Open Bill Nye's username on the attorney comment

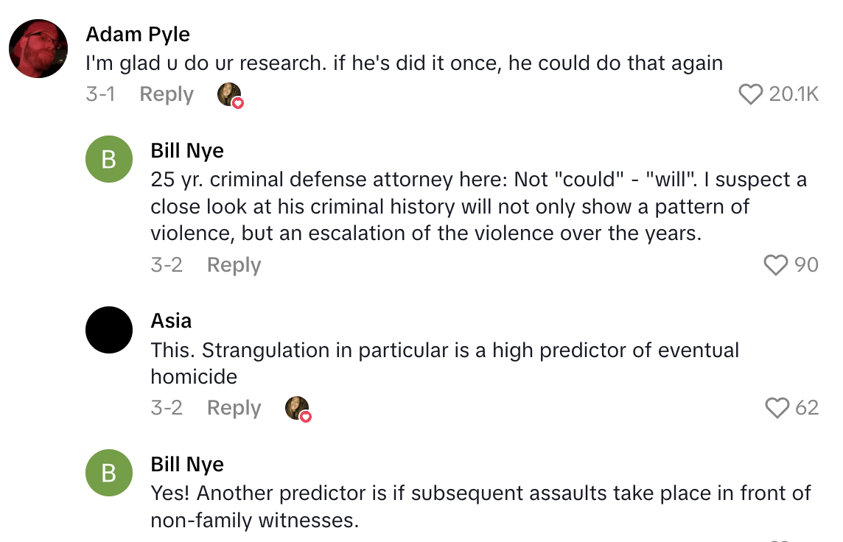187,151
